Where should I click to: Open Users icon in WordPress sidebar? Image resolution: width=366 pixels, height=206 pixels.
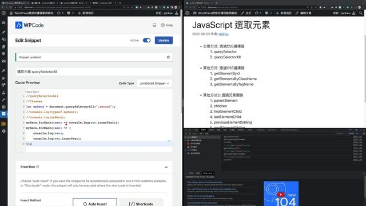click(x=3, y=93)
